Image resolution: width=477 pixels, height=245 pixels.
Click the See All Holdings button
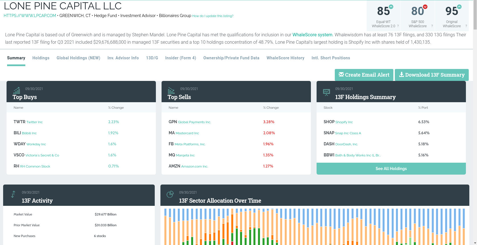point(391,169)
